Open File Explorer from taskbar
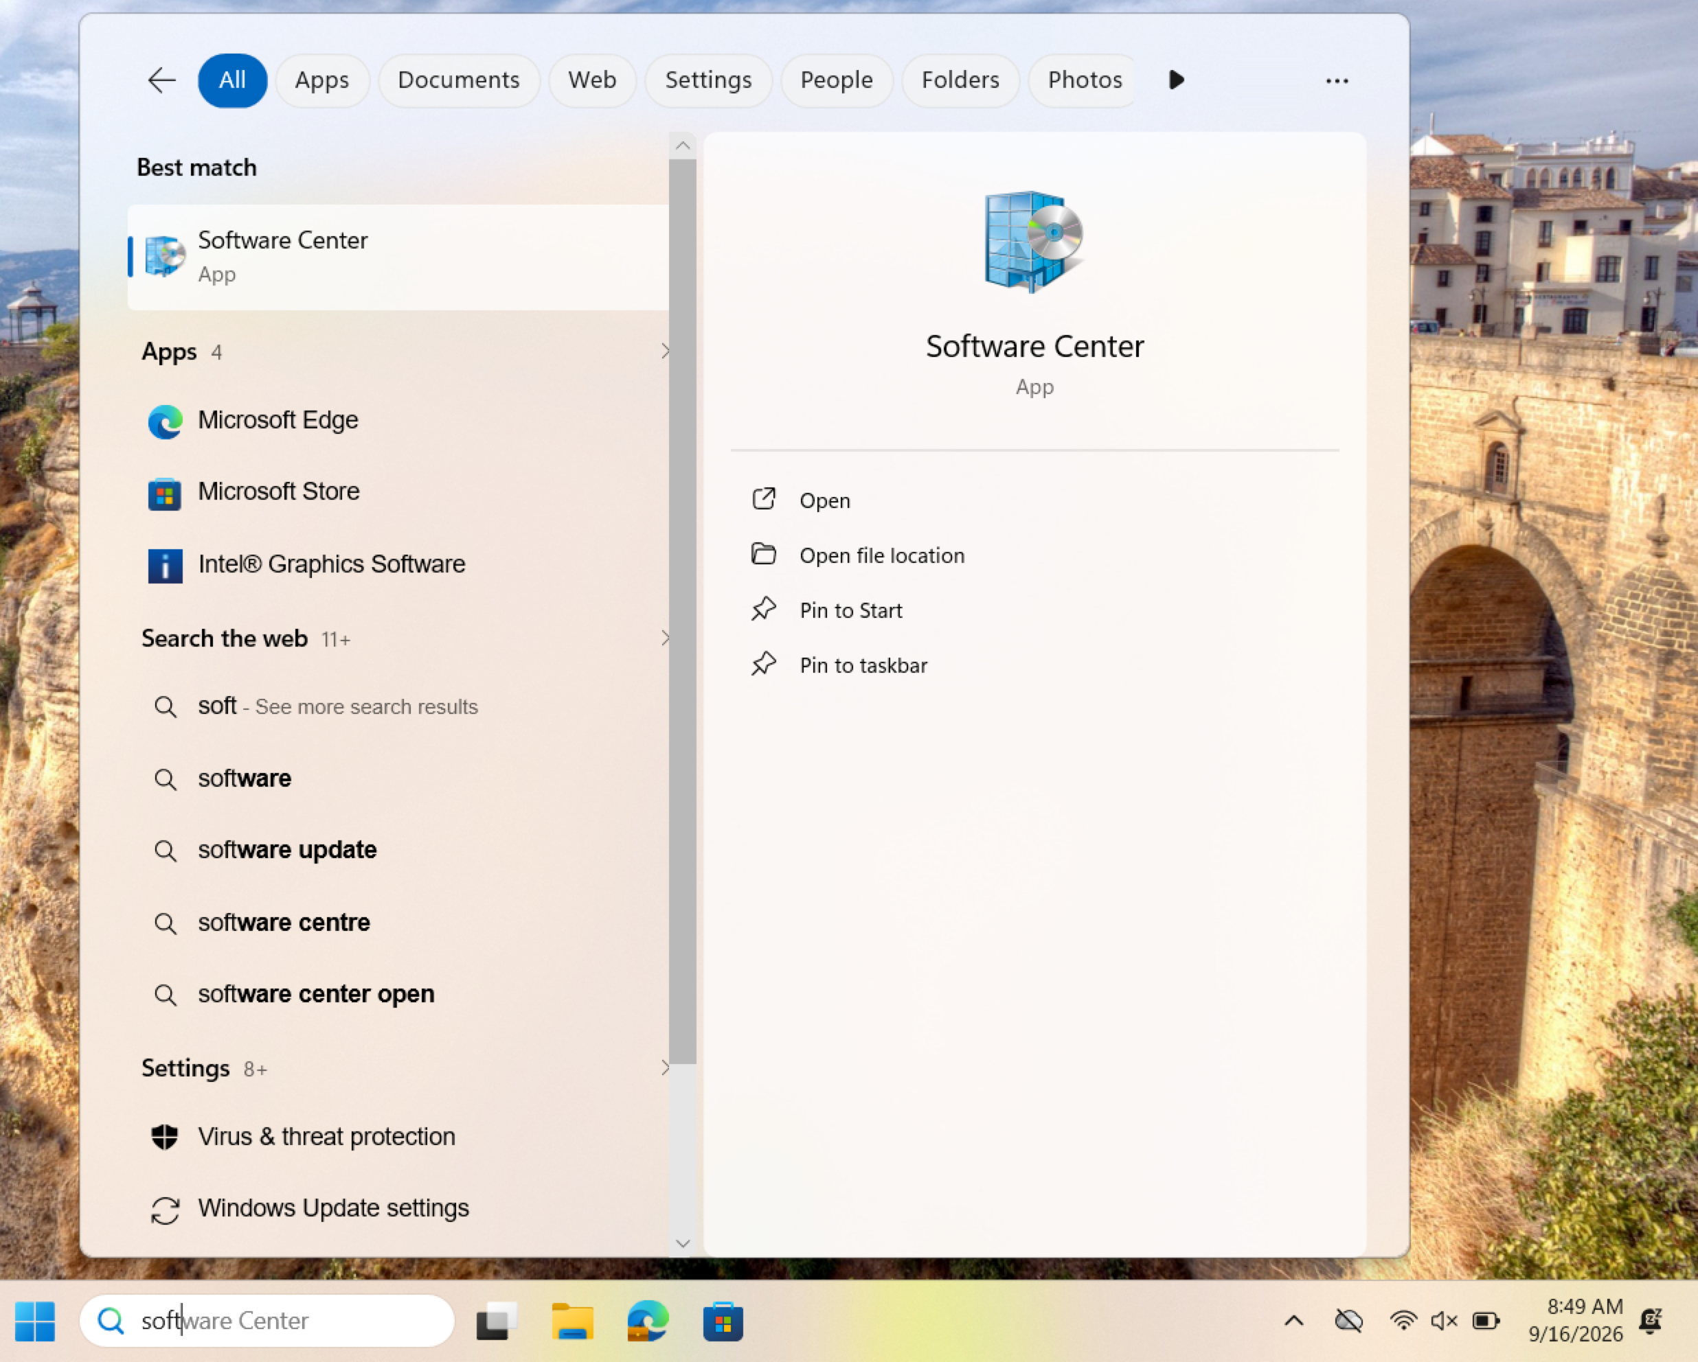Screen dimensions: 1698x1362 [573, 1321]
